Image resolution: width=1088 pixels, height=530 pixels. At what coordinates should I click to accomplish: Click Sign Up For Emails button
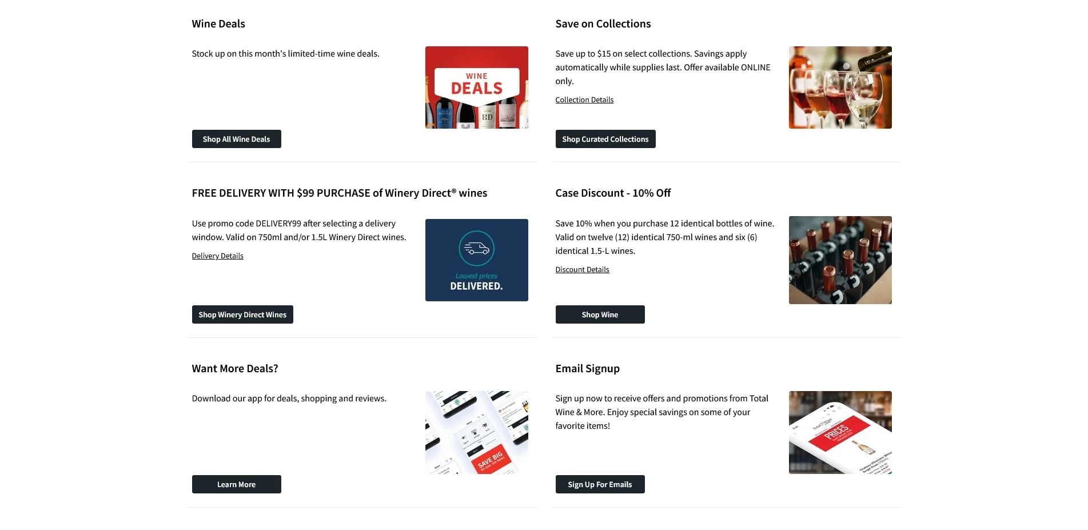[x=600, y=484]
